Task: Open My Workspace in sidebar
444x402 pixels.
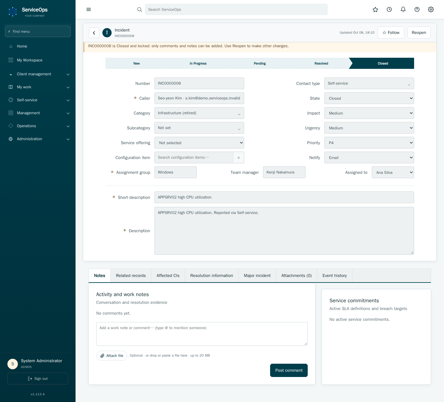Action: point(38,60)
